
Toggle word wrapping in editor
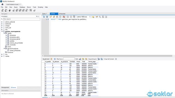point(106,17)
